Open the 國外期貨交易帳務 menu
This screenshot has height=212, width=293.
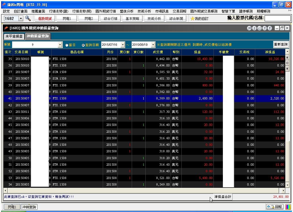coord(204,11)
